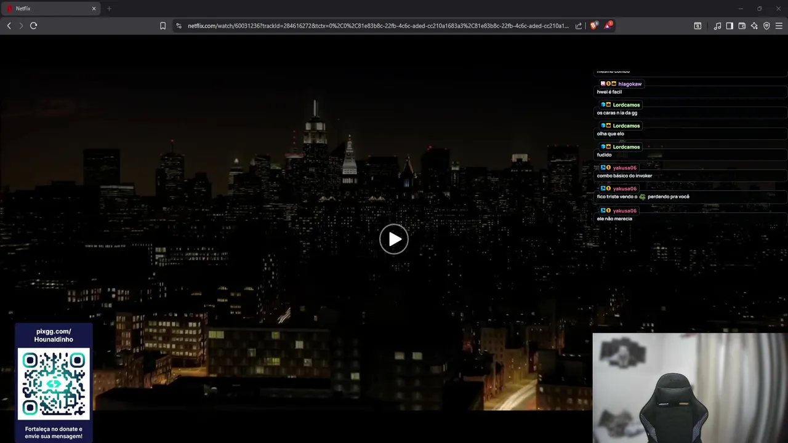The image size is (788, 443).
Task: Focus the netflix.com address bar
Action: [x=378, y=26]
